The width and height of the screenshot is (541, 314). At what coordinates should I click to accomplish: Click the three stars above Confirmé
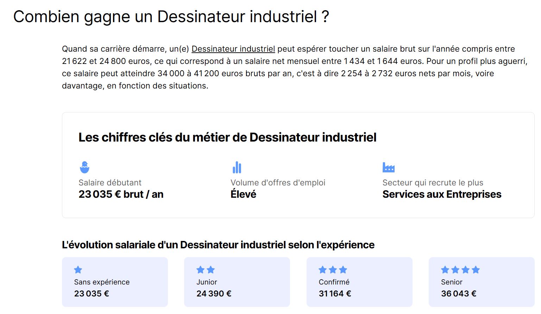[x=333, y=270]
